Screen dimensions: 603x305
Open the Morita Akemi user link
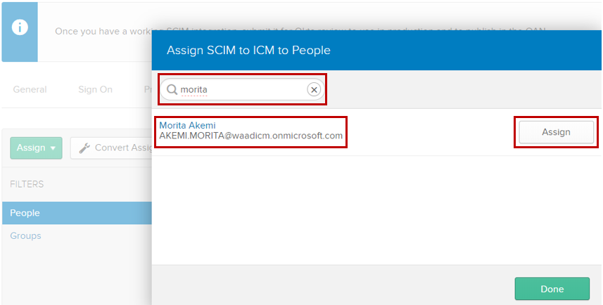(x=187, y=125)
